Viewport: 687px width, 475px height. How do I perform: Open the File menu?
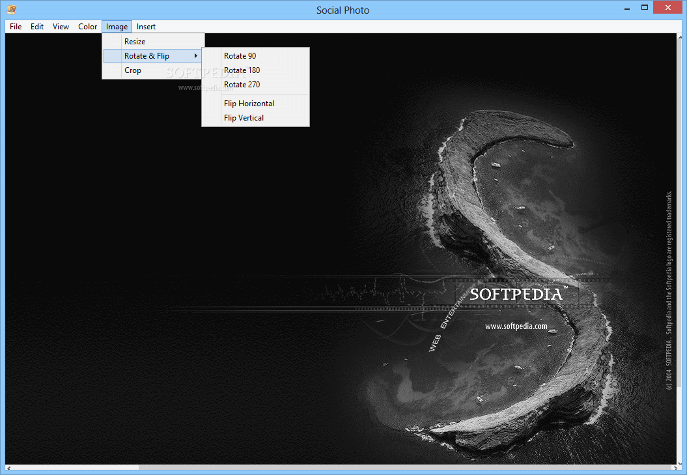(x=16, y=27)
